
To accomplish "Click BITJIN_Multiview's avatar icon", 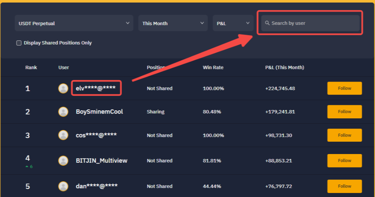I will pos(63,161).
